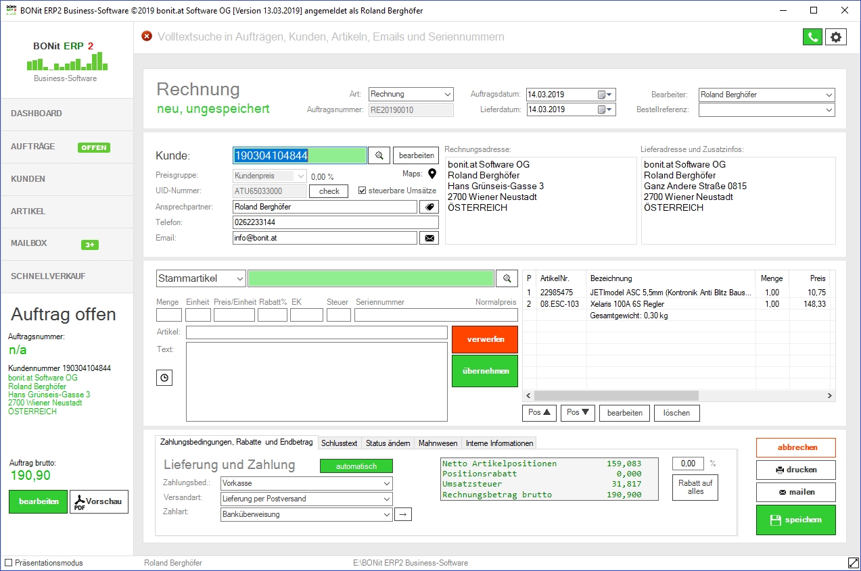Image resolution: width=861 pixels, height=571 pixels.
Task: Open KUNDEN in sidebar
Action: tap(67, 179)
